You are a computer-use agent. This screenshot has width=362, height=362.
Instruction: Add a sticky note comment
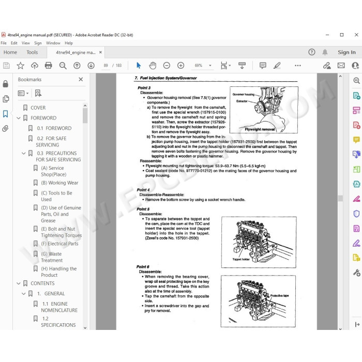[x=263, y=66]
